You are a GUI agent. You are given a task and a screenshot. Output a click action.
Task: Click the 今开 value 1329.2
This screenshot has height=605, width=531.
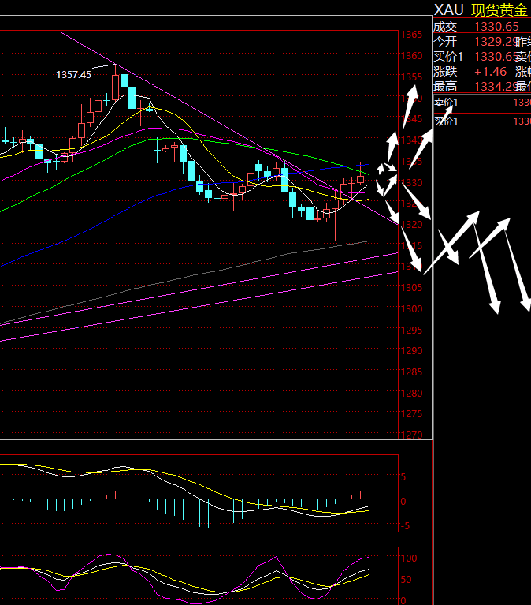pos(494,41)
